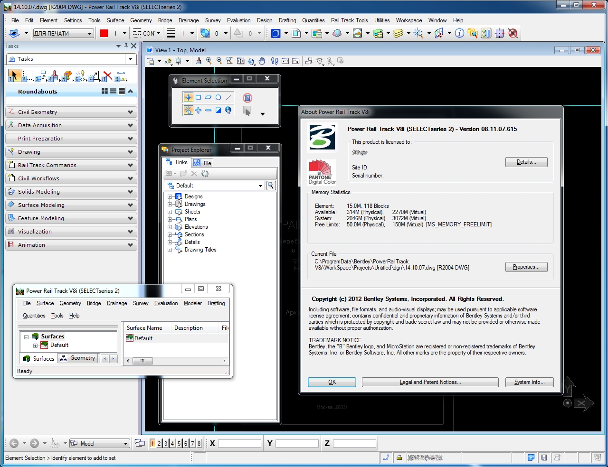This screenshot has width=608, height=467.
Task: Open the Rail Track Tools menu
Action: 349,20
